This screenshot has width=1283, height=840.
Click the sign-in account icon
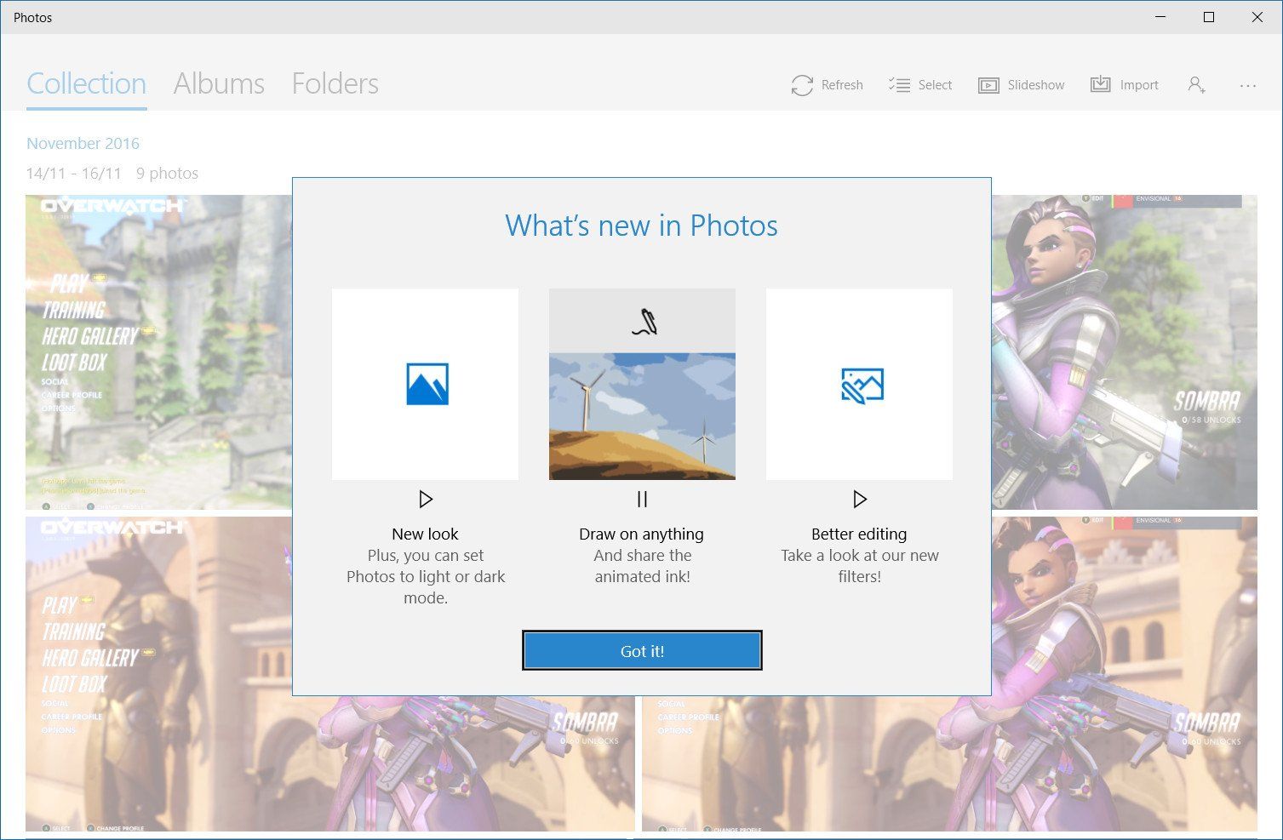[1196, 85]
